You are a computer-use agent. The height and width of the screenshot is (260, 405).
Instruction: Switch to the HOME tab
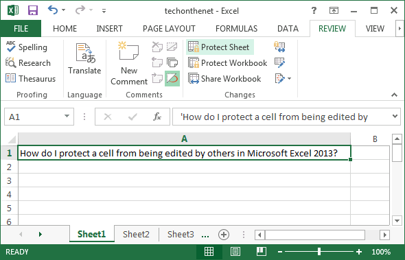pyautogui.click(x=65, y=28)
